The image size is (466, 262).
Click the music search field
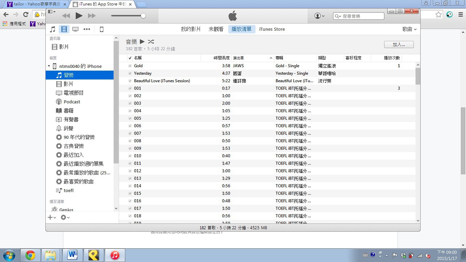coord(359,16)
